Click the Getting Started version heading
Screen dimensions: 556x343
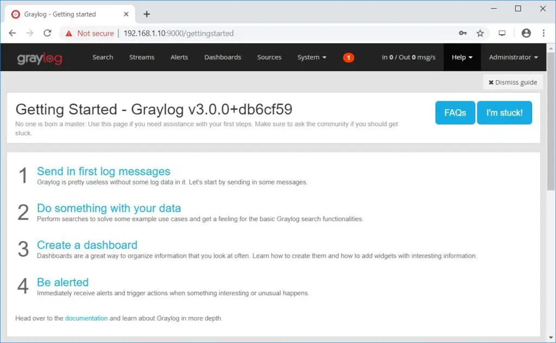click(154, 109)
